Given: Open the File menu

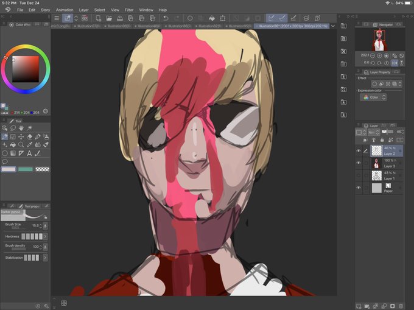Looking at the screenshot, I should click(20, 10).
